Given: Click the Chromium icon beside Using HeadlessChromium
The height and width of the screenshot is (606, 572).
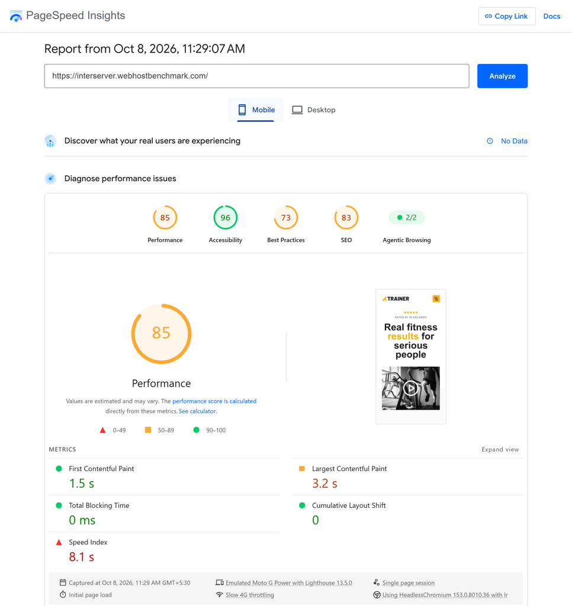Looking at the screenshot, I should 377,595.
